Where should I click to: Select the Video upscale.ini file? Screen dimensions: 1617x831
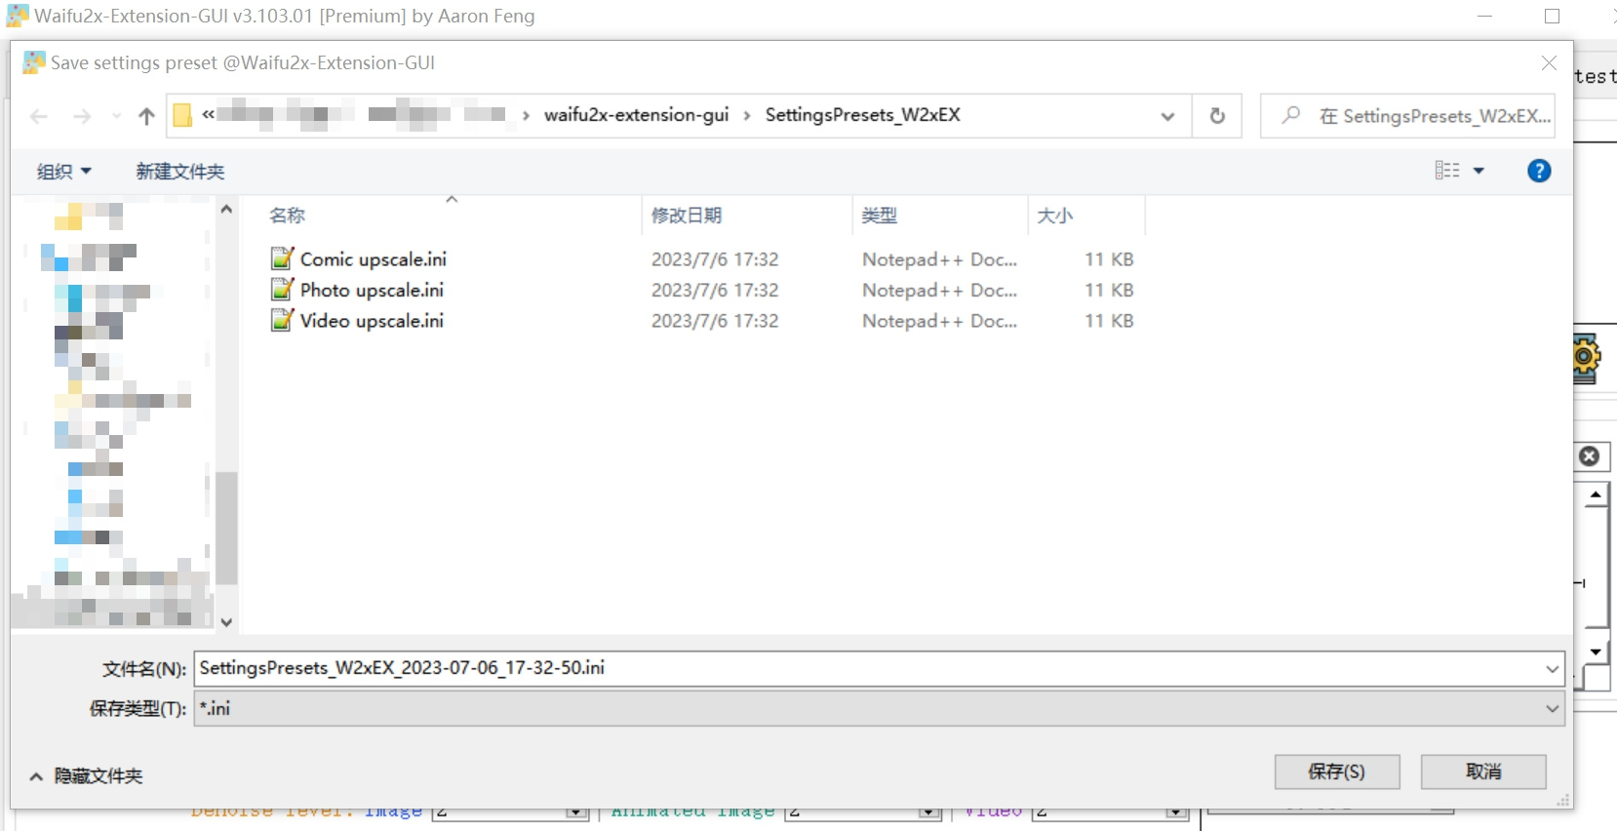point(372,321)
